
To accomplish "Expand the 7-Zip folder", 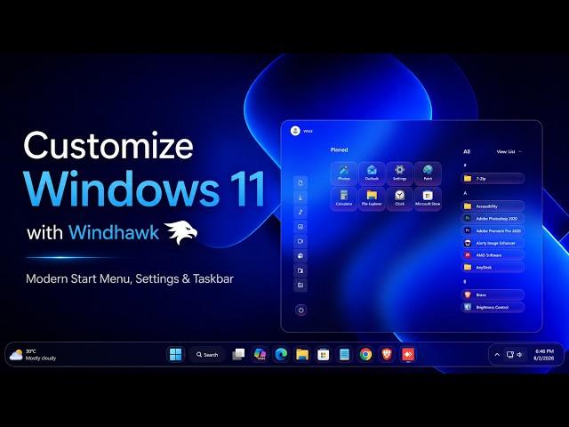I will tap(493, 179).
